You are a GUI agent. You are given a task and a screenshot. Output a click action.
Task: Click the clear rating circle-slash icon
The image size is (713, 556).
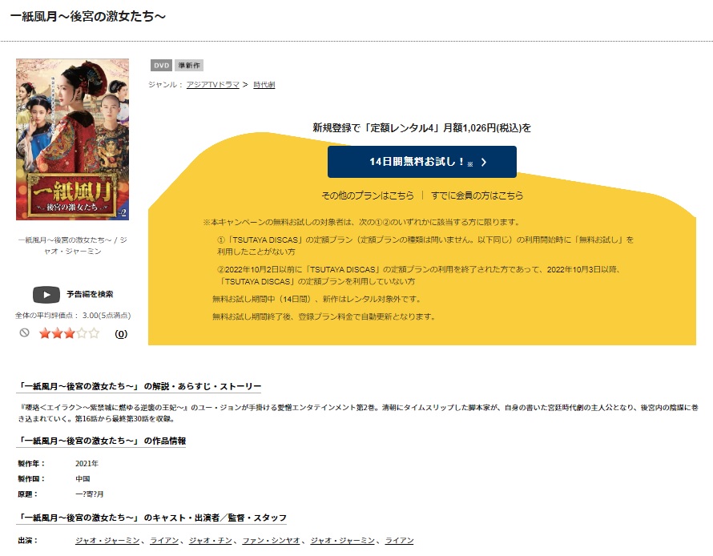(x=25, y=332)
